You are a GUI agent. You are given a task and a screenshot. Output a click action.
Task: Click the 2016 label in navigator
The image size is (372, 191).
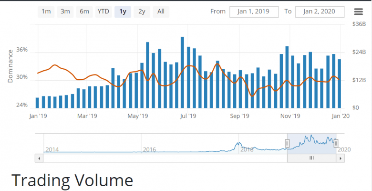point(149,149)
